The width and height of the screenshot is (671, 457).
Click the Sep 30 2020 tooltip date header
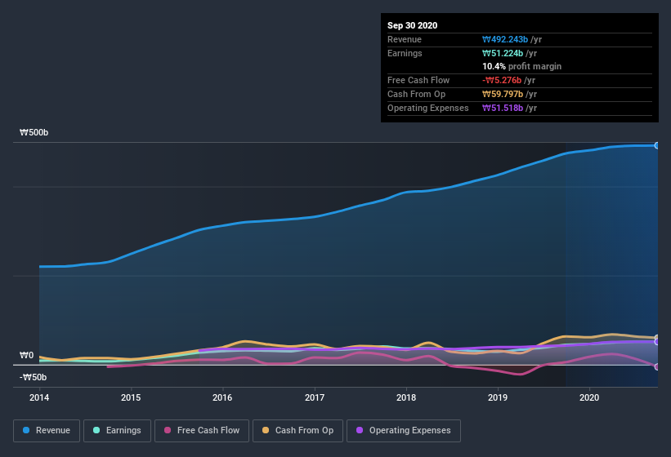coord(413,25)
